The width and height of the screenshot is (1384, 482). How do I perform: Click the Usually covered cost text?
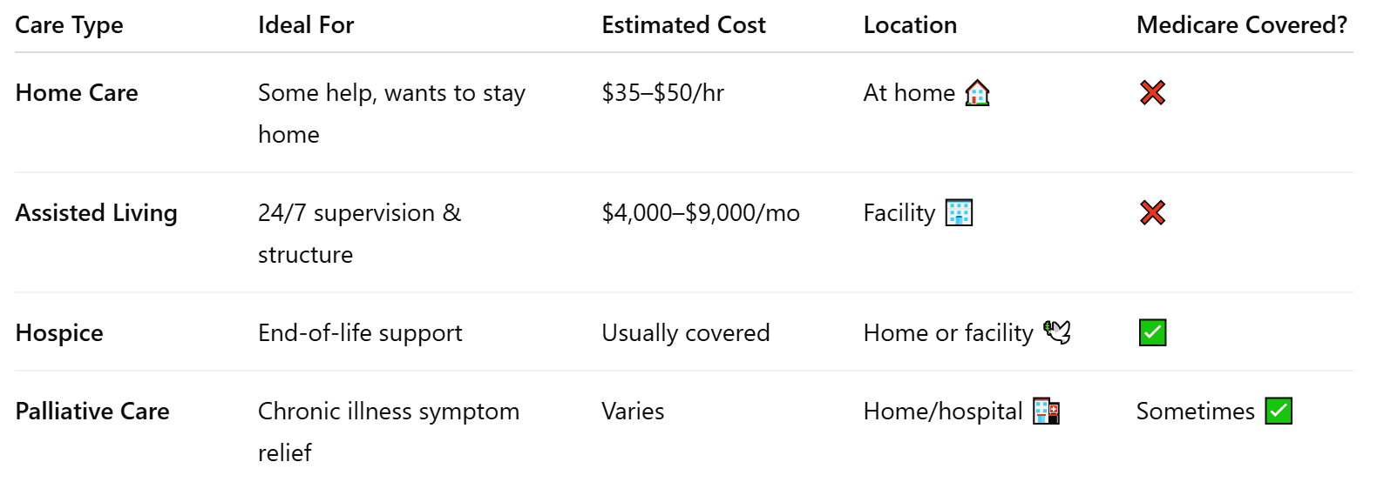[686, 333]
